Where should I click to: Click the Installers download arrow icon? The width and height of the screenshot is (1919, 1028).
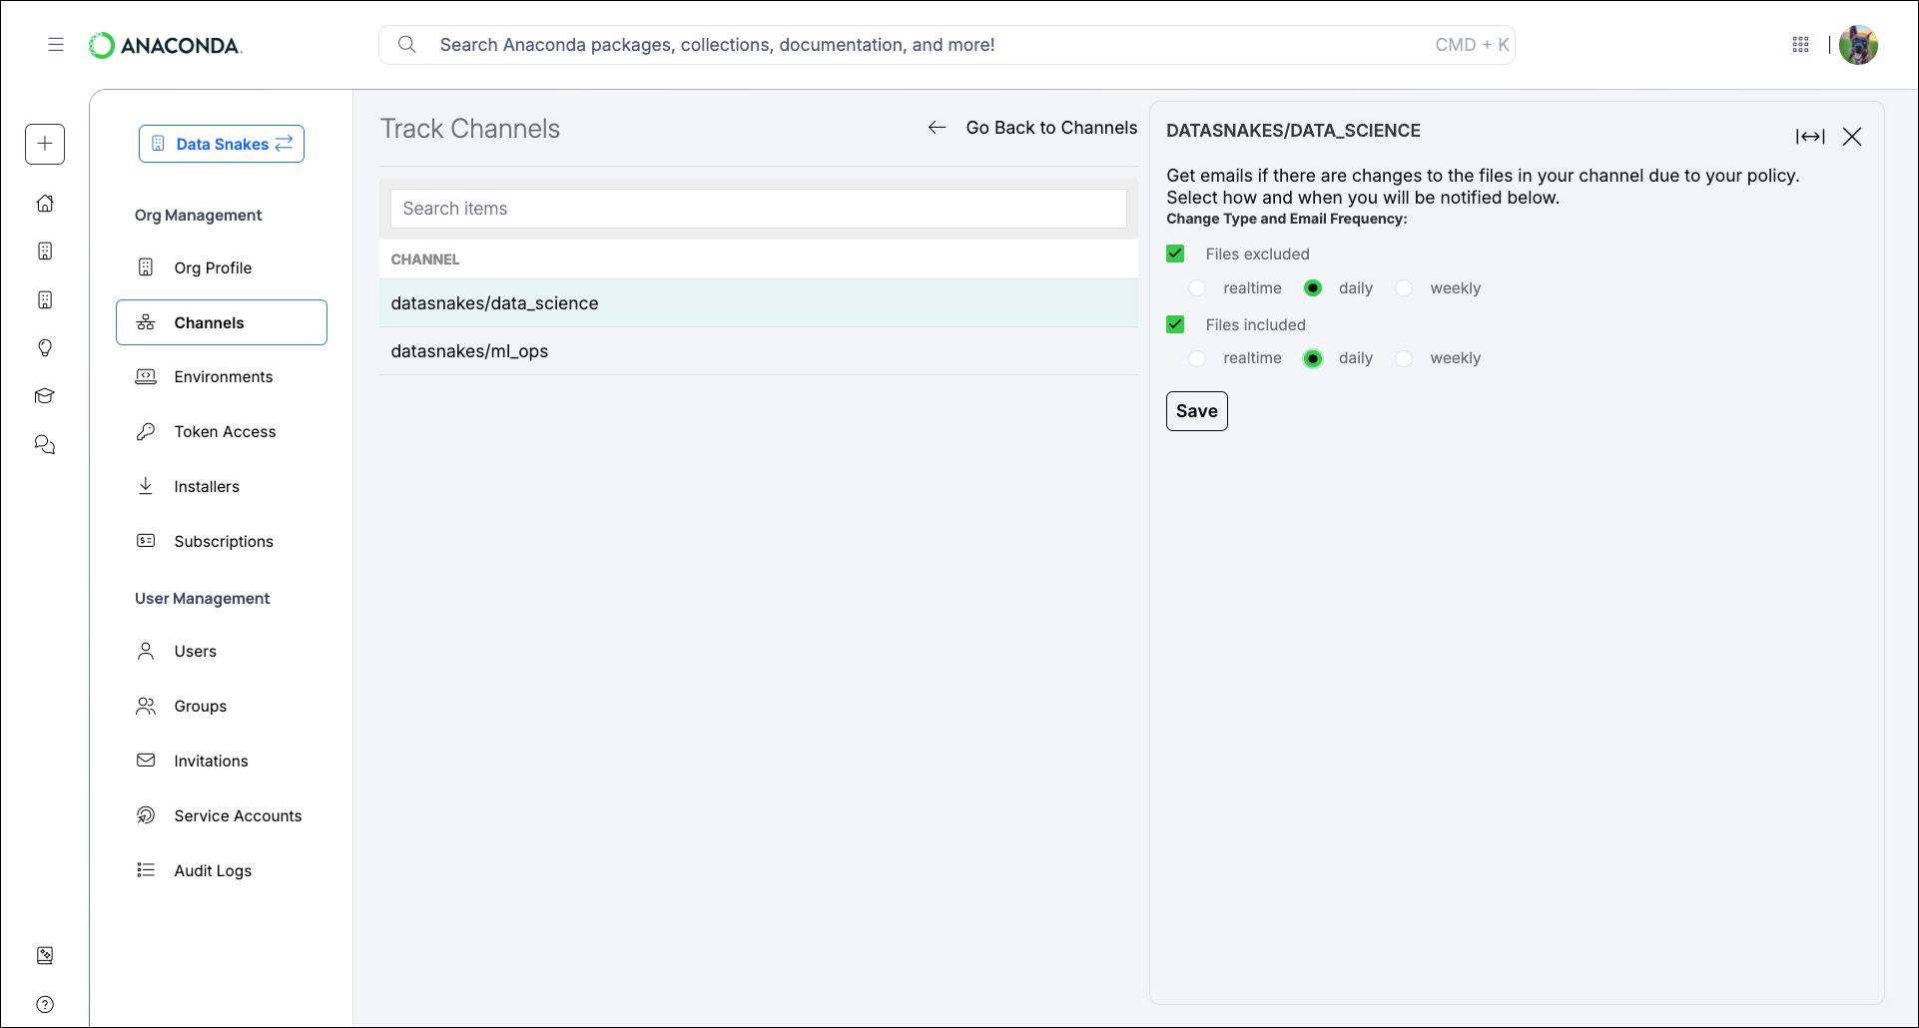146,485
